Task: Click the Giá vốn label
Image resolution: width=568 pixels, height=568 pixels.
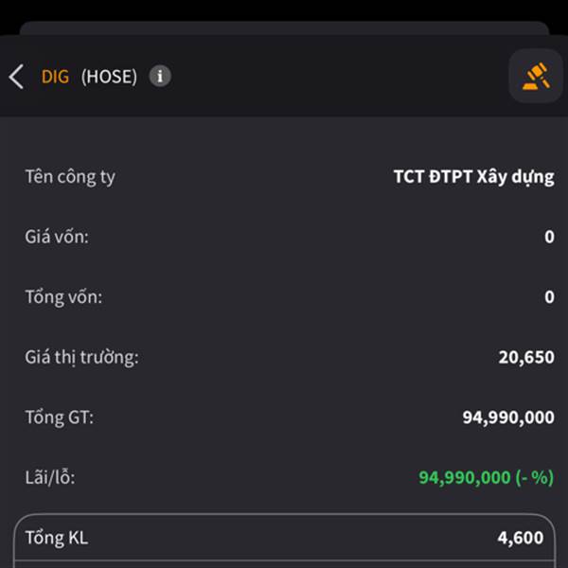Action: pos(57,237)
